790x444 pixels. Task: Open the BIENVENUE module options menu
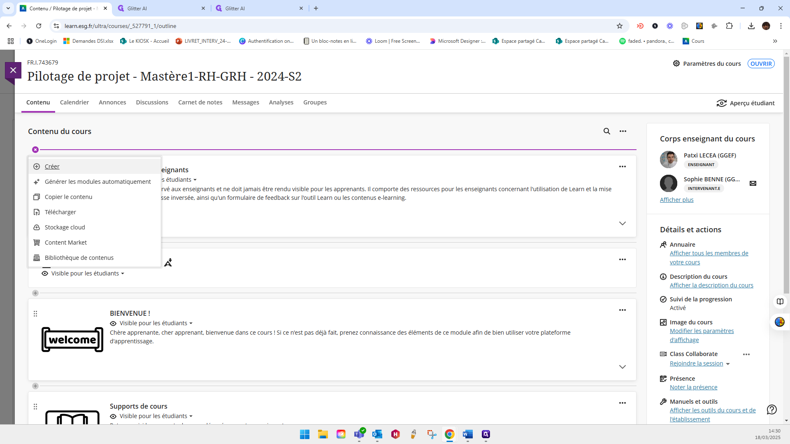[623, 310]
